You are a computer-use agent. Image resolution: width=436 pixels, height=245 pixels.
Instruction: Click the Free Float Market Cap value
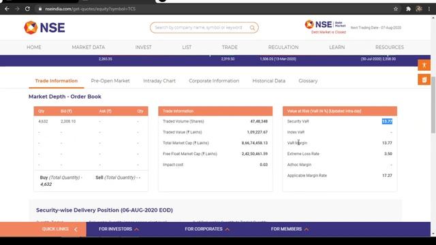pyautogui.click(x=254, y=154)
